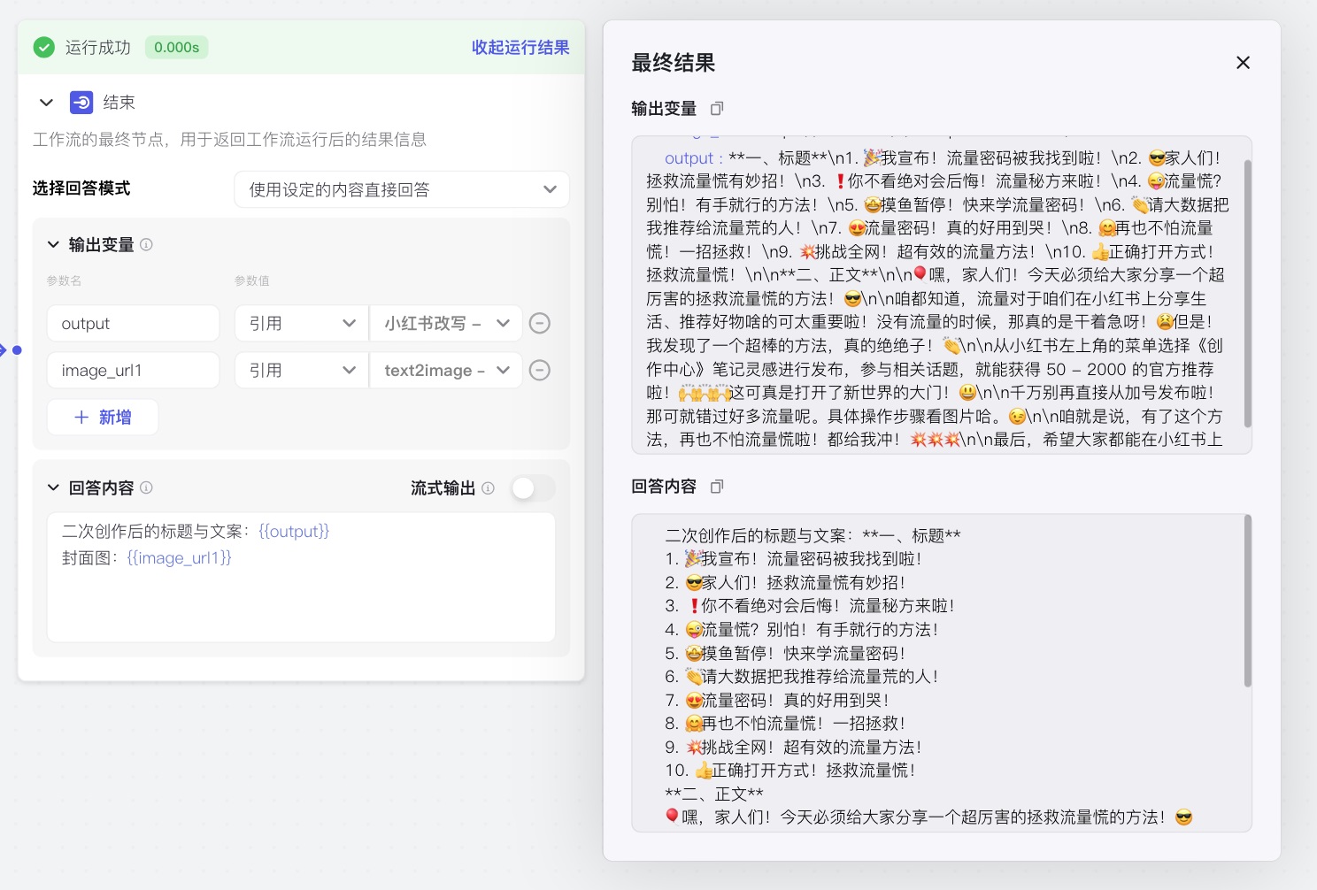Open 引用 type dropdown in image_url1 row

(x=302, y=371)
